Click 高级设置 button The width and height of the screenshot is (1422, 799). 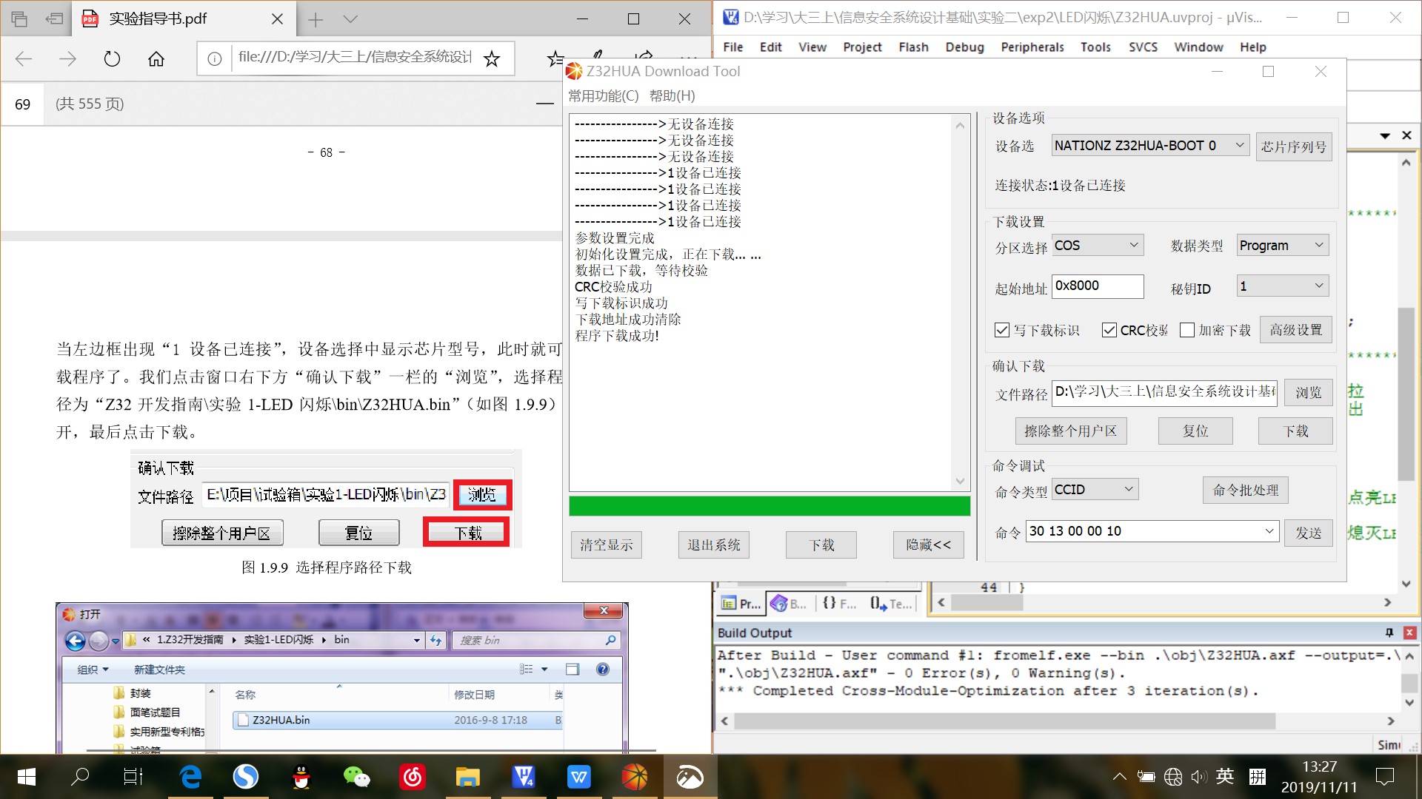(1296, 330)
